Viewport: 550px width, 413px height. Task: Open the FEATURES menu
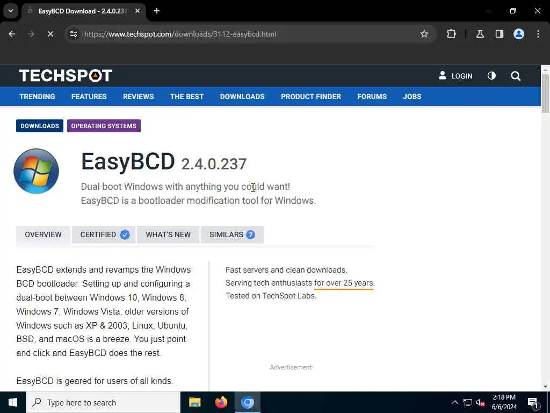tap(89, 97)
